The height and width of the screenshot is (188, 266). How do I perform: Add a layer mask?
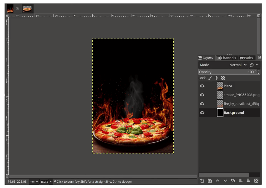(248, 180)
